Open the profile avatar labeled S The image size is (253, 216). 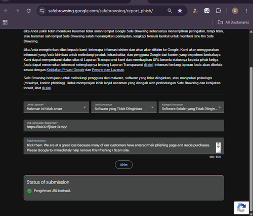pyautogui.click(x=235, y=11)
